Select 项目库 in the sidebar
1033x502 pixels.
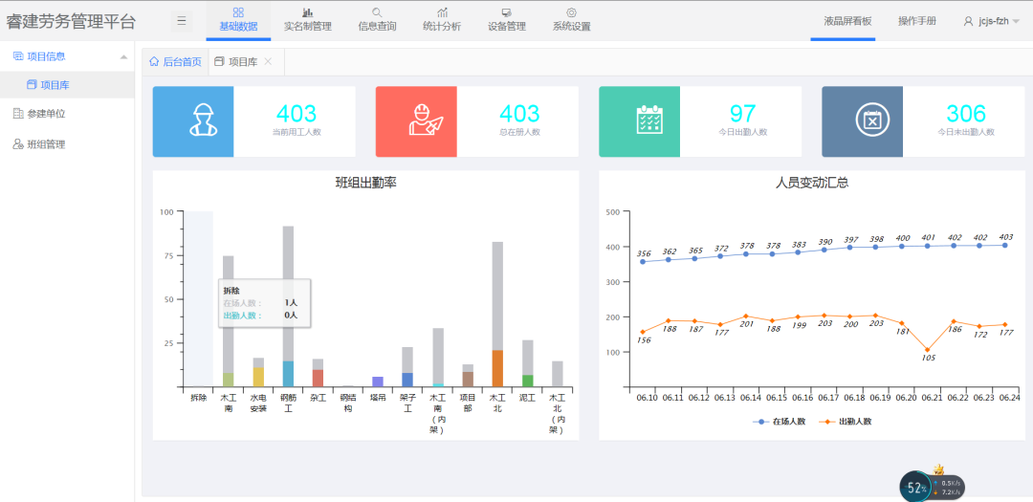[55, 85]
